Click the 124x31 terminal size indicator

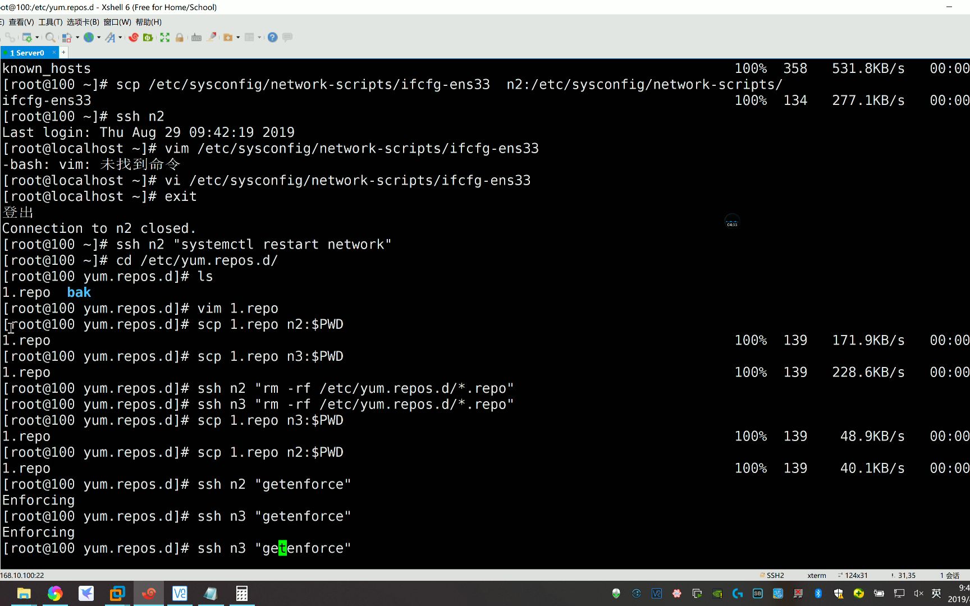click(x=853, y=575)
